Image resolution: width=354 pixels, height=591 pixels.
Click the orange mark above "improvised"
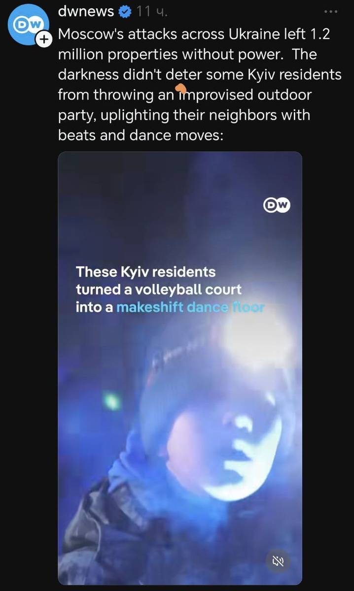(x=180, y=88)
